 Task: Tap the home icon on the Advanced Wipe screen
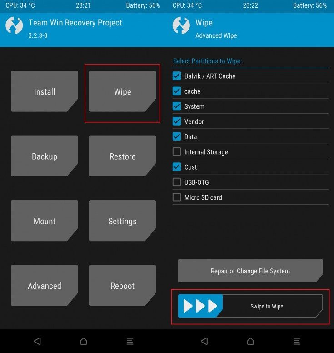[250, 341]
